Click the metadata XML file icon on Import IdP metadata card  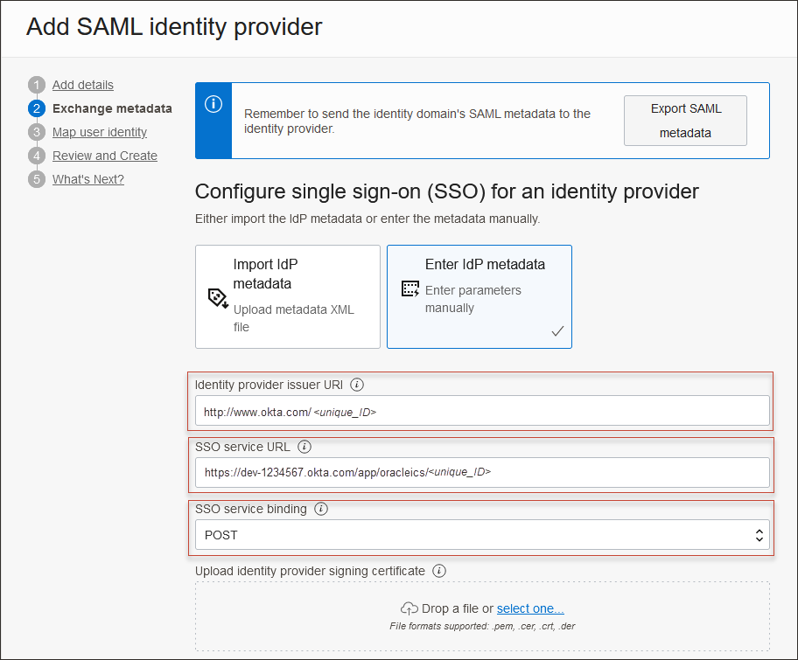pyautogui.click(x=218, y=297)
